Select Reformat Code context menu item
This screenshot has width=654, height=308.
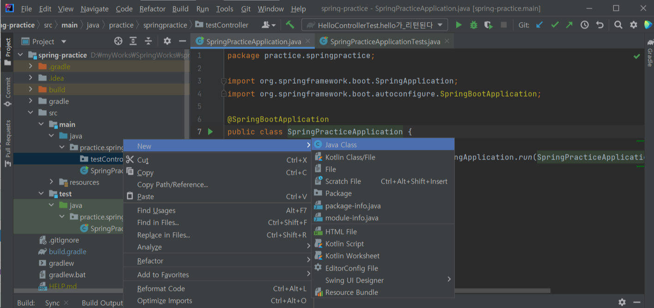click(x=217, y=289)
